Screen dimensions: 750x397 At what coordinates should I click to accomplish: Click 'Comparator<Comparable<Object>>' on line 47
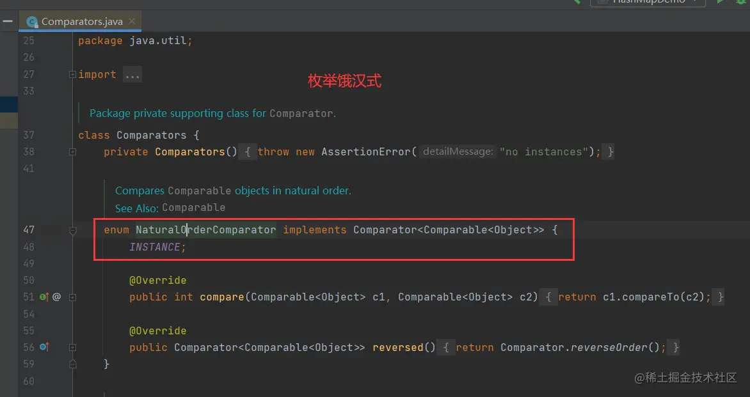449,230
